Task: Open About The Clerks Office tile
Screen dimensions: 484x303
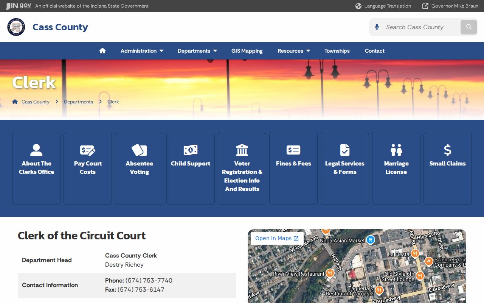Action: [36, 168]
